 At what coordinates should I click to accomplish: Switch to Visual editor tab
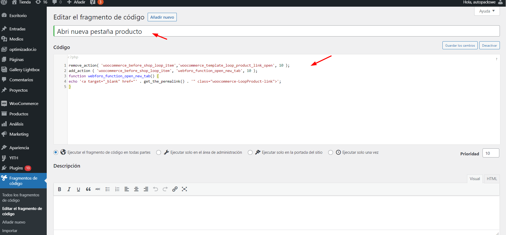click(x=475, y=179)
